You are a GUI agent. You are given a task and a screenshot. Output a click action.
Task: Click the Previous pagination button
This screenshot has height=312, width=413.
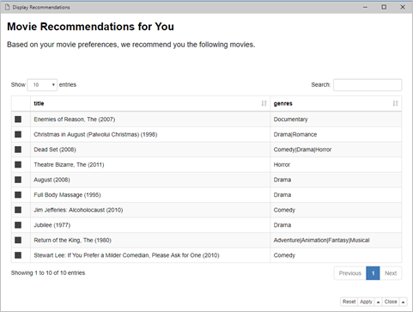coord(350,273)
